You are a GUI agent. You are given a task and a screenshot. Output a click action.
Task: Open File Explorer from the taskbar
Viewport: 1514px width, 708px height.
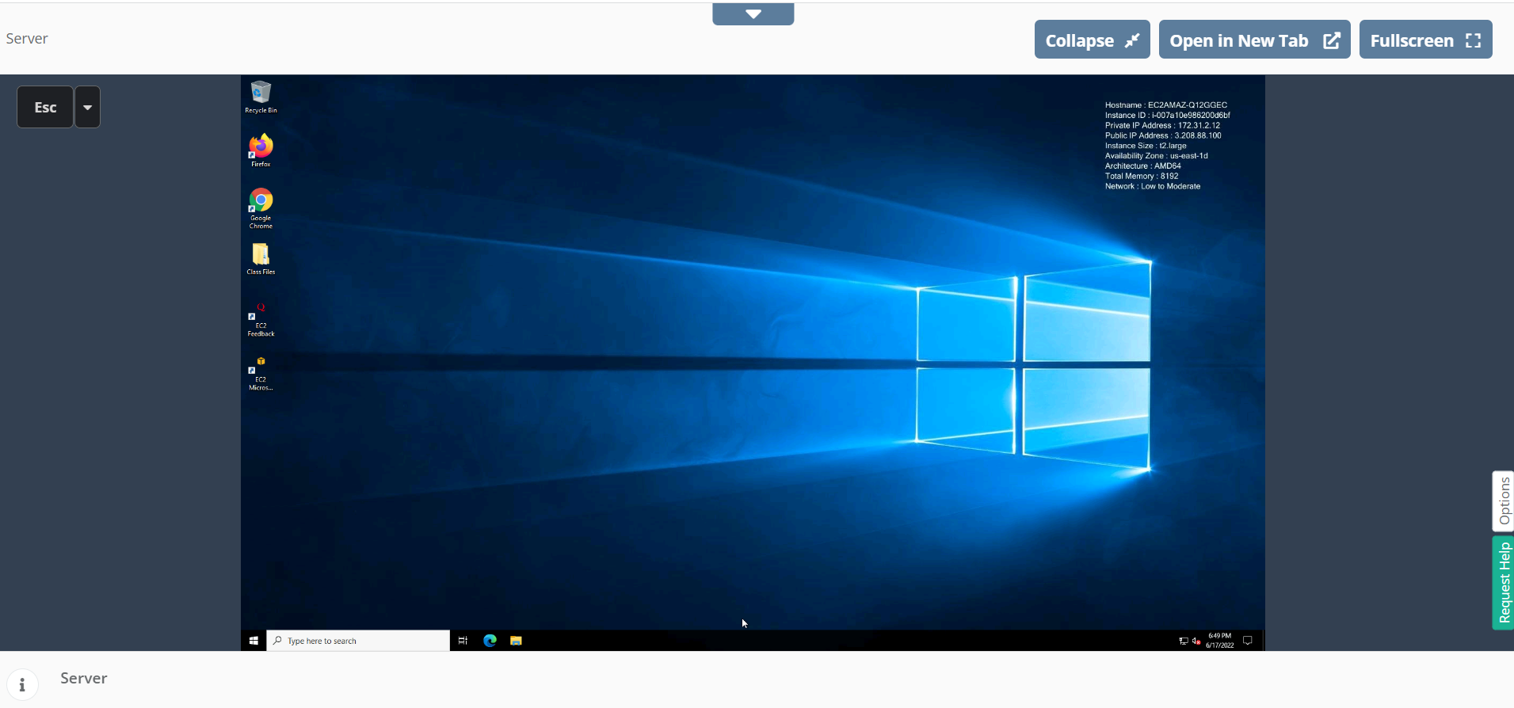click(516, 641)
